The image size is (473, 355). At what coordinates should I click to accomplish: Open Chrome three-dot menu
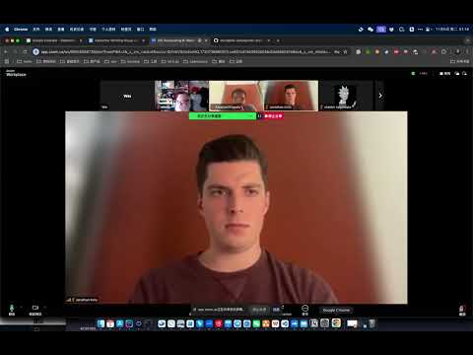[467, 52]
